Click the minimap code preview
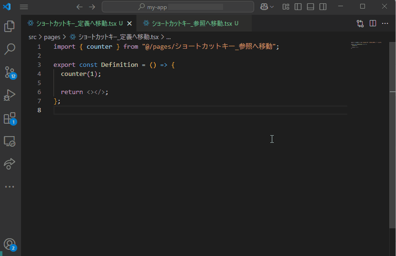Viewport: 396px width, 256px height. [x=366, y=45]
